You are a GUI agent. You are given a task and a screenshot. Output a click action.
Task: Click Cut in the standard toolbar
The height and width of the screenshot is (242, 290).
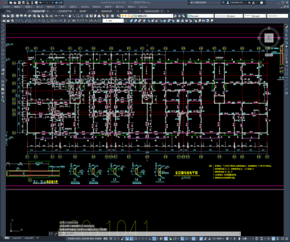pos(35,16)
